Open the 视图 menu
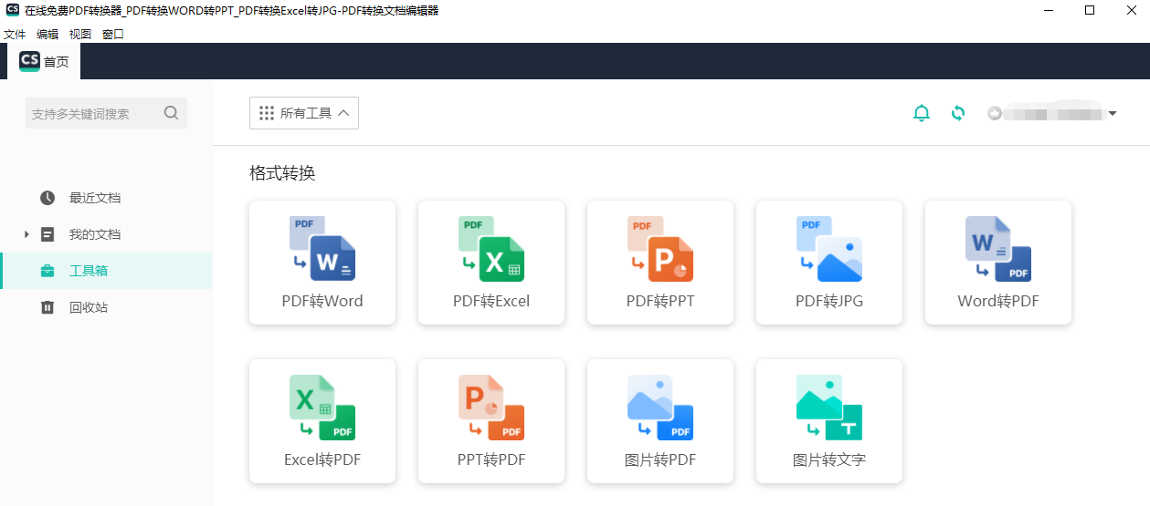The image size is (1150, 506). point(80,35)
